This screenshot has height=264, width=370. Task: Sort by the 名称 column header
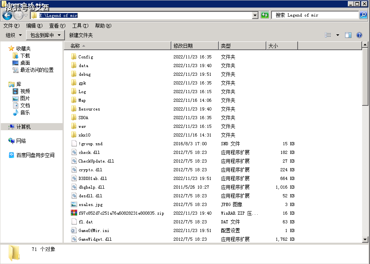click(x=117, y=46)
